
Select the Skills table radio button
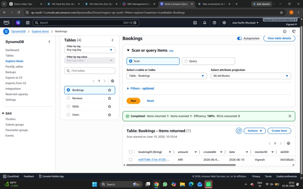pos(68,106)
